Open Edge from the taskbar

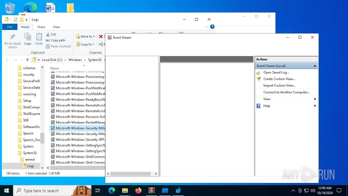pos(112,191)
